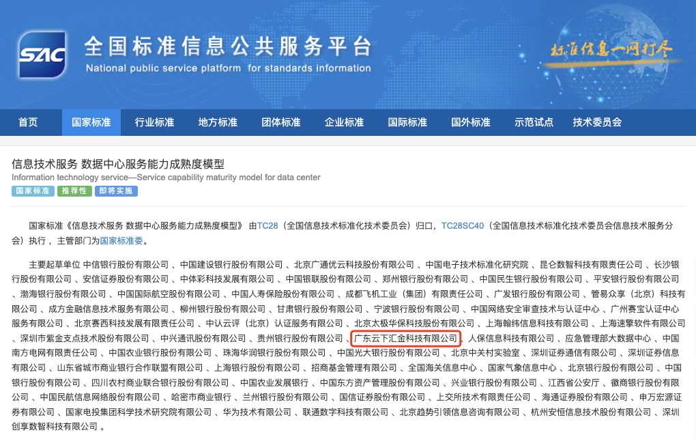
Task: Click the text 中国银联股份有限公司
Action: (328, 279)
